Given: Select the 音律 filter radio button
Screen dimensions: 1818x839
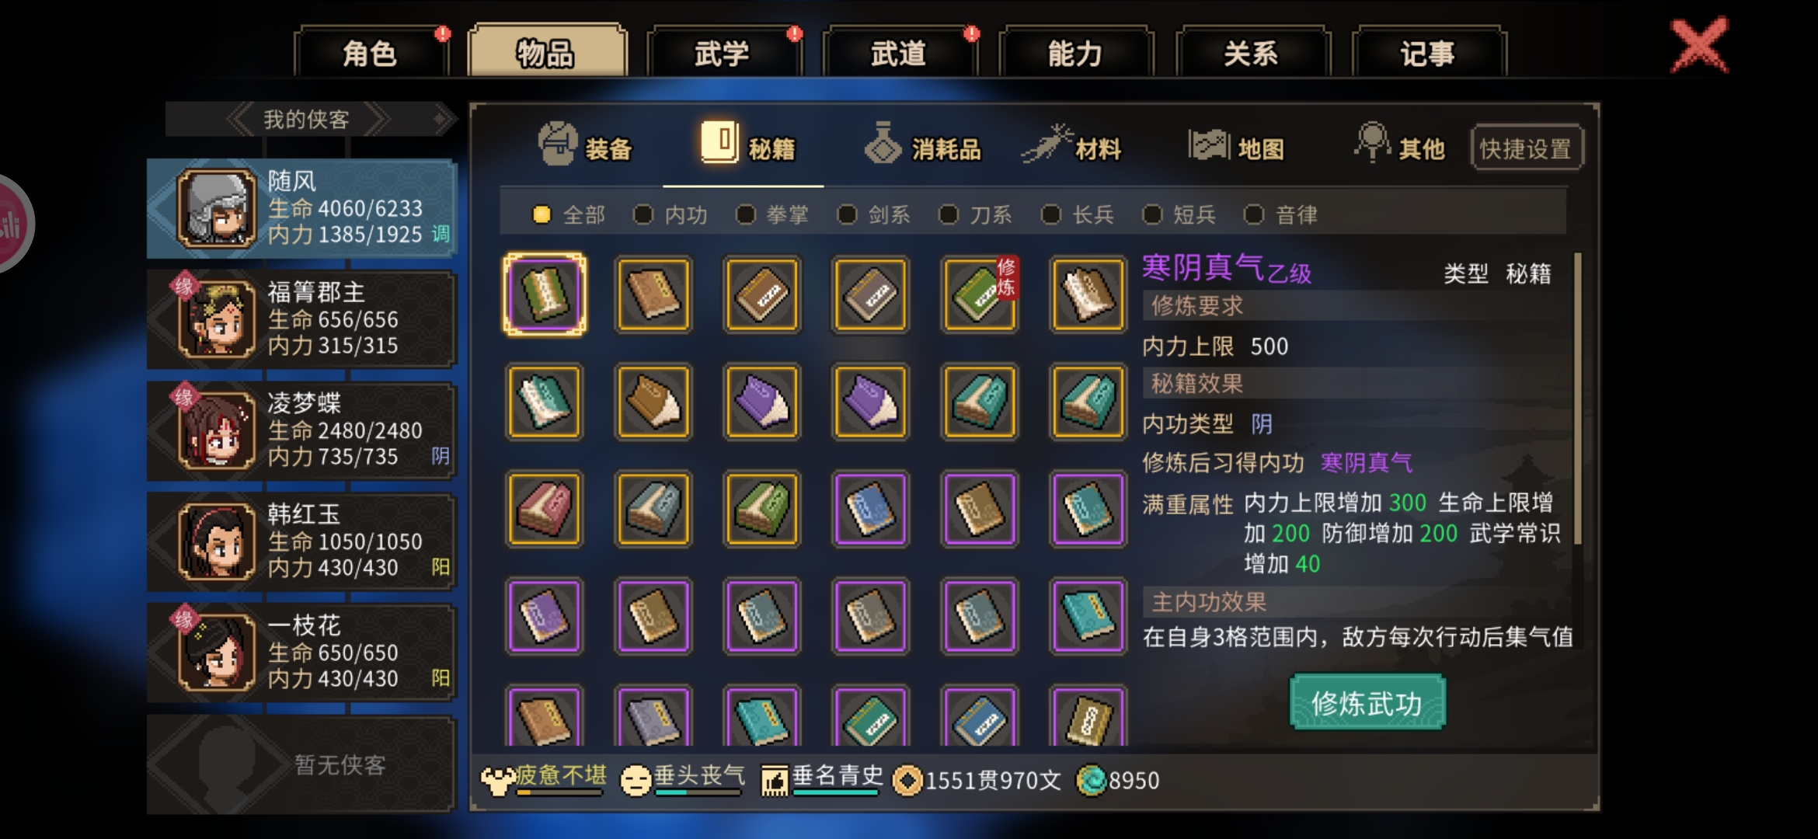Looking at the screenshot, I should pyautogui.click(x=1254, y=214).
